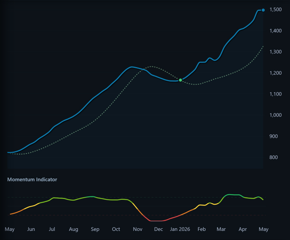Click the 1,500 value on the price axis
Image resolution: width=290 pixels, height=240 pixels.
coord(275,9)
